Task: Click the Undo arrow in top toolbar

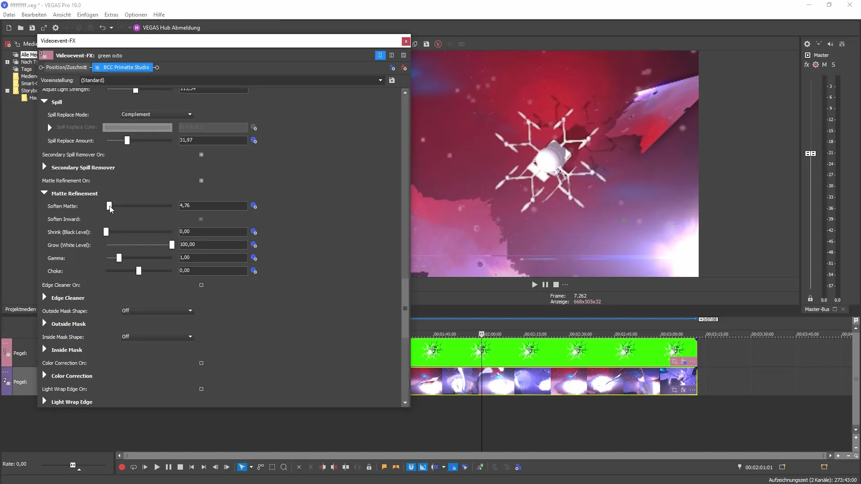Action: [x=102, y=28]
